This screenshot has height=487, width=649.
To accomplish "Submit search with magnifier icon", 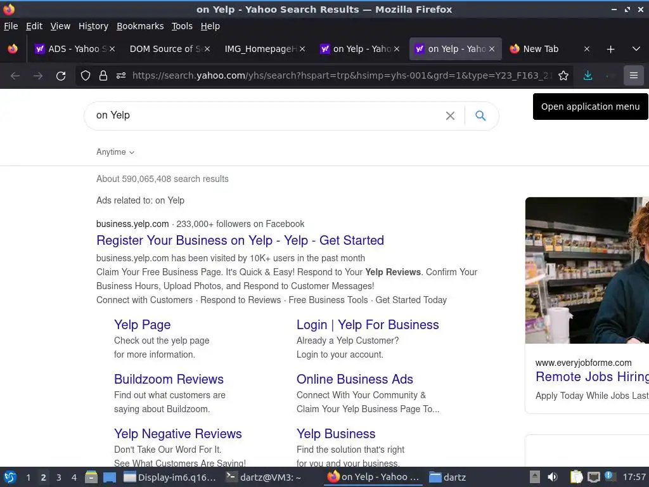I will 480,115.
